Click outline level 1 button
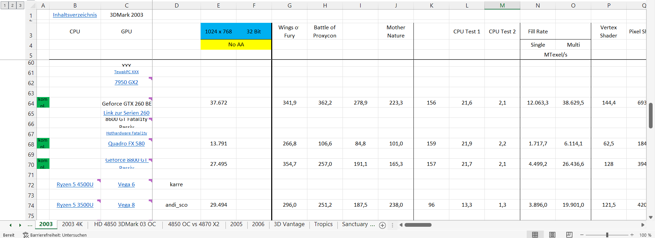655x238 pixels. point(5,5)
